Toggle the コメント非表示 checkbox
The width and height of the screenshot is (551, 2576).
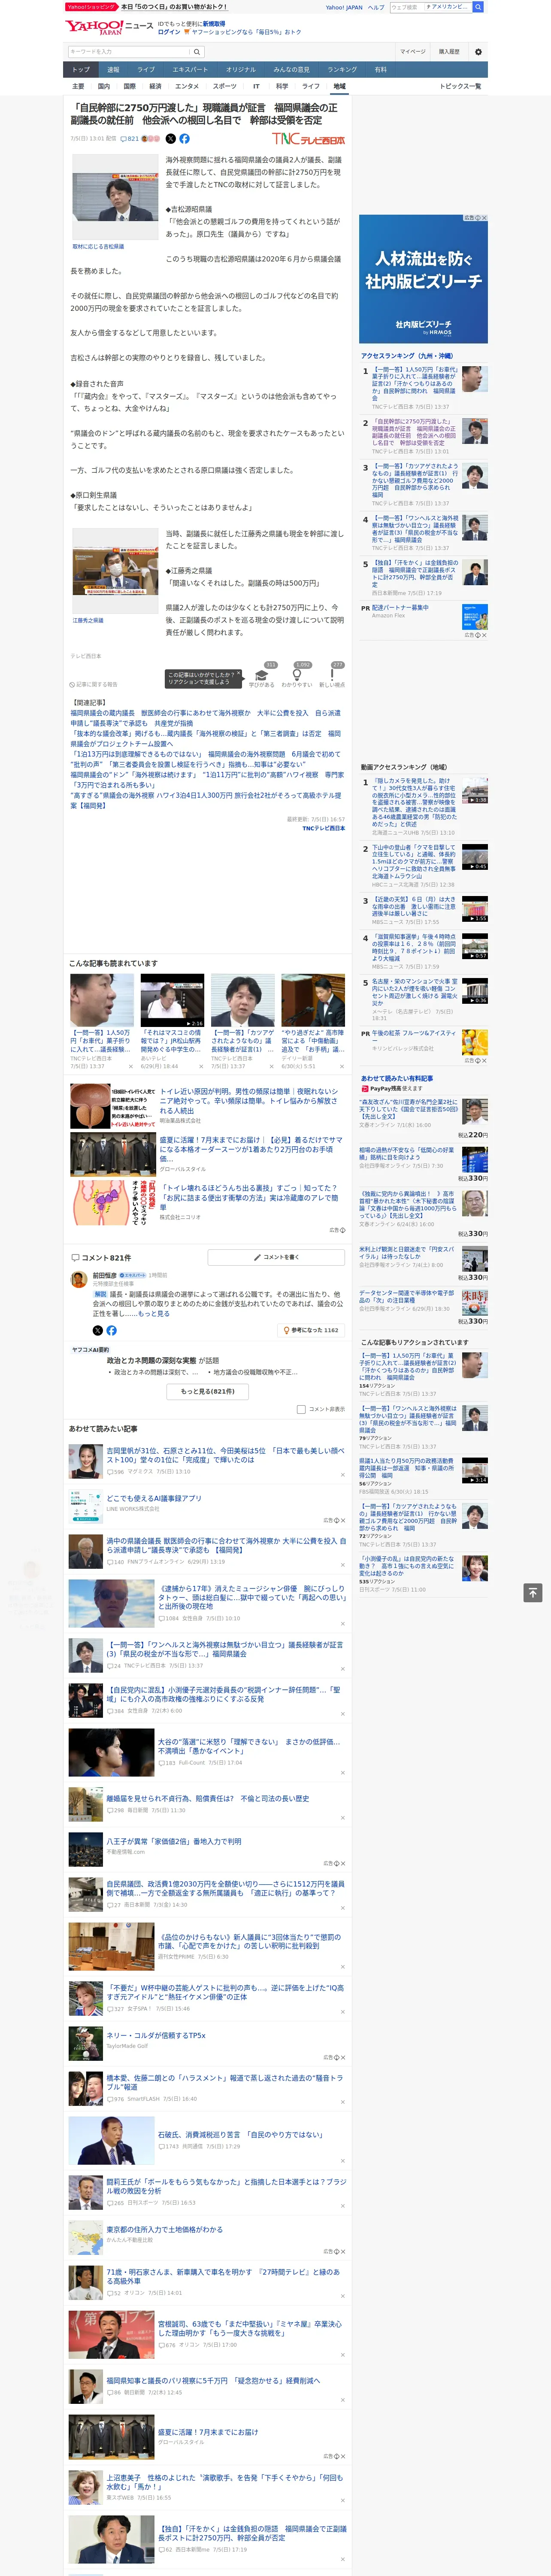(301, 1409)
